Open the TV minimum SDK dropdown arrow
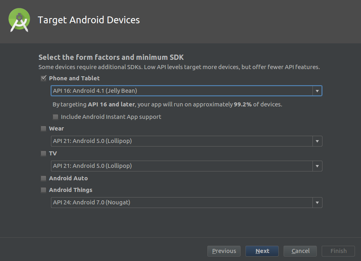This screenshot has height=261, width=361. pos(317,166)
